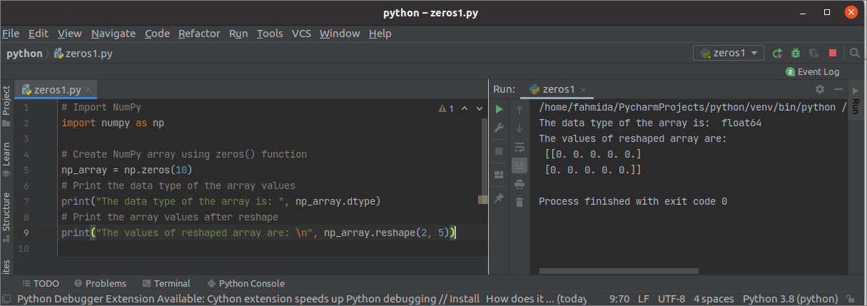Toggle Scroll to End in Run console

point(519,165)
